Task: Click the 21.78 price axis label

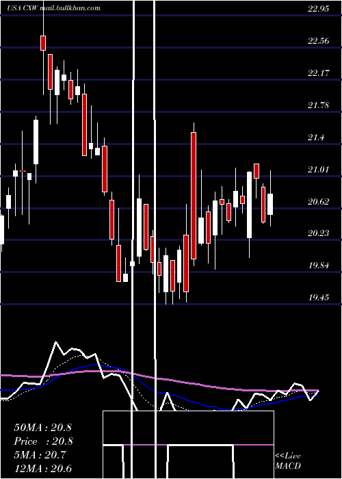Action: pos(319,105)
